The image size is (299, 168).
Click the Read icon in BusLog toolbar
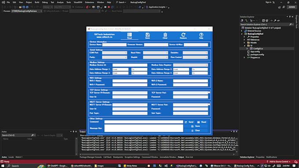(129, 36)
